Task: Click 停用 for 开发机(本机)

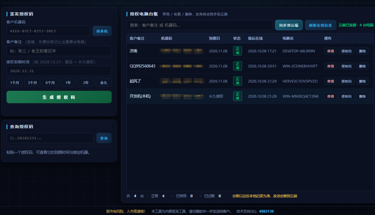Action: coord(331,96)
